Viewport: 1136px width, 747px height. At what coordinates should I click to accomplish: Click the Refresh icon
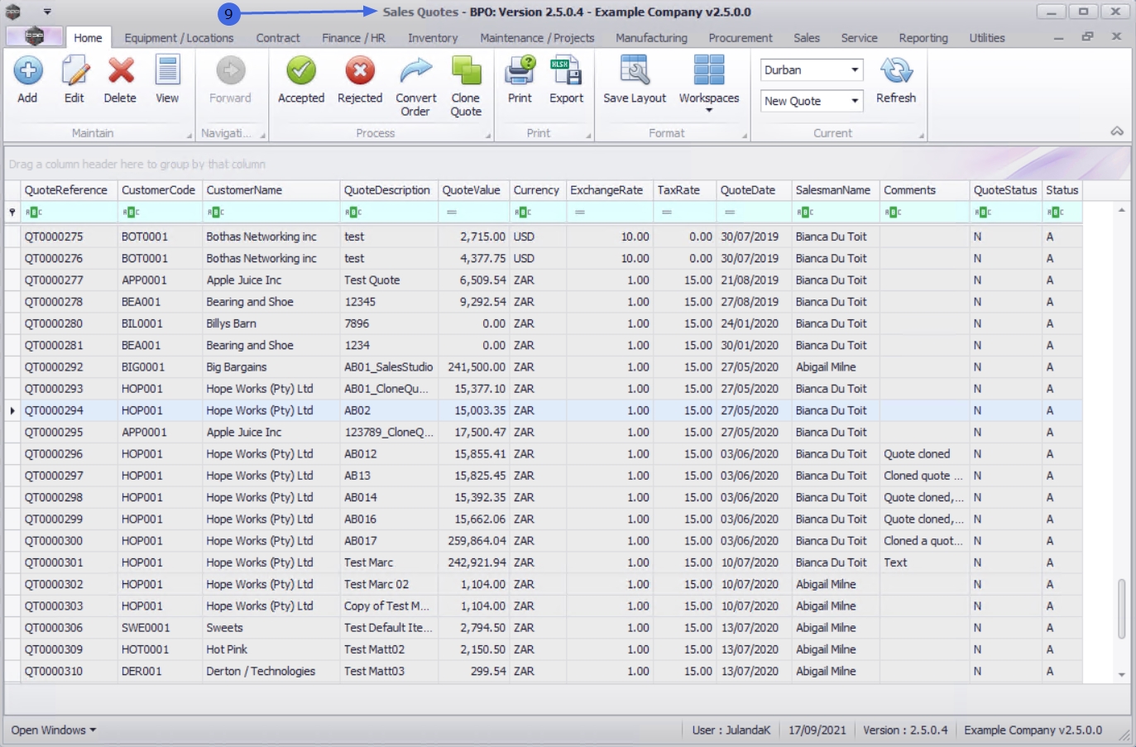coord(895,72)
